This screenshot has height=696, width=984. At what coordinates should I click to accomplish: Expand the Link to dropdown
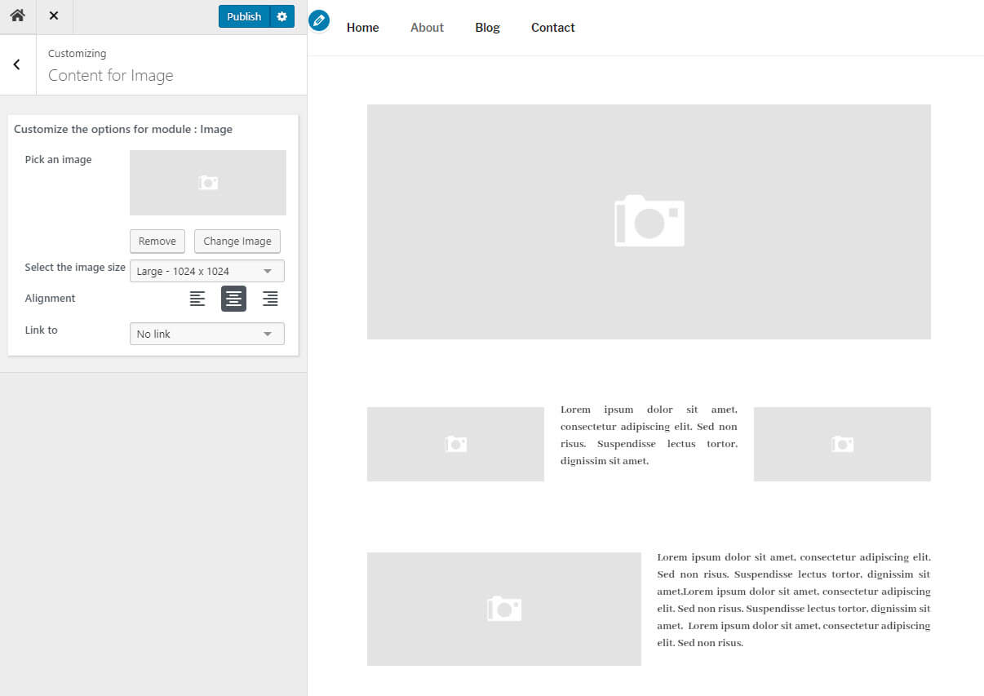(x=206, y=334)
